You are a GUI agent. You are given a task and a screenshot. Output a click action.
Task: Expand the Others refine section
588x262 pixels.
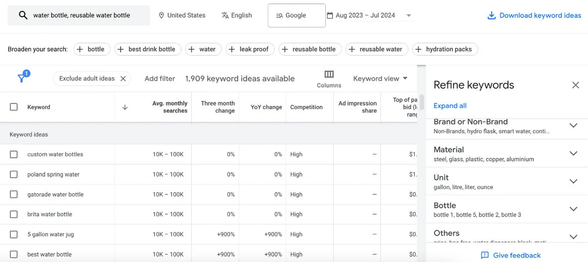[573, 237]
